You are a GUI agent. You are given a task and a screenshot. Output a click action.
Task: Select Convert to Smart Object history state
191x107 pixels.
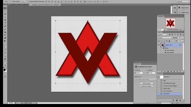point(170,86)
